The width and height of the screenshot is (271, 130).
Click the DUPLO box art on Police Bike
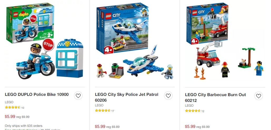pyautogui.click(x=30, y=23)
